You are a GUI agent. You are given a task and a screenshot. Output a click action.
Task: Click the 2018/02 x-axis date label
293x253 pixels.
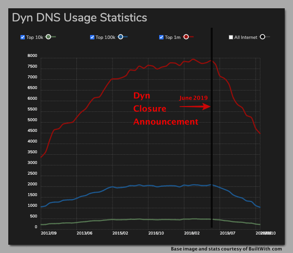point(192,233)
